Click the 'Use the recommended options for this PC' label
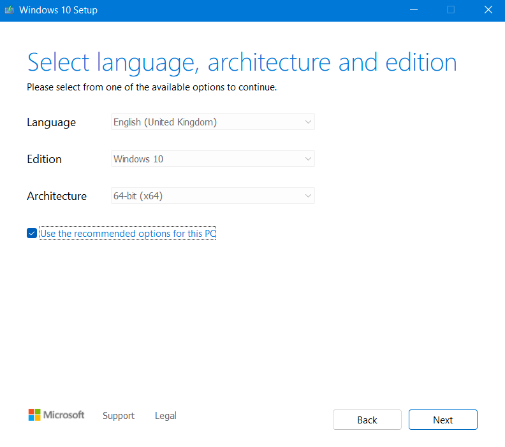 pyautogui.click(x=128, y=234)
